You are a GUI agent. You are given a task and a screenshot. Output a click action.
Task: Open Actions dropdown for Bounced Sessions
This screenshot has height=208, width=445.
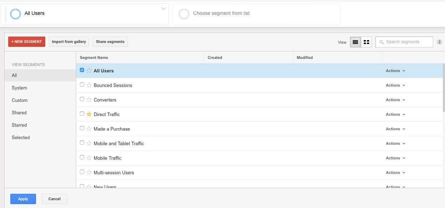pyautogui.click(x=395, y=85)
